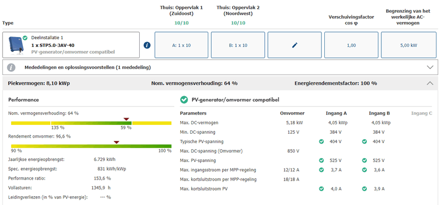442x205 pixels.
Task: Click the Ingang B column header
Action: 380,113
